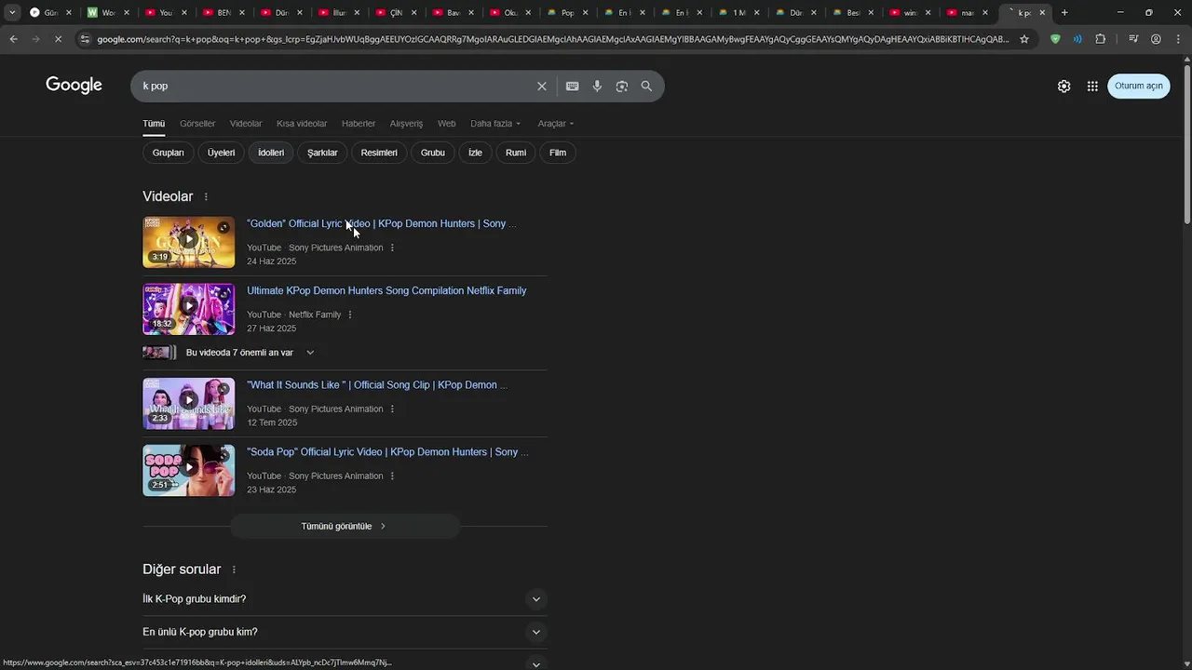Open the Chrome three-dot menu
The width and height of the screenshot is (1192, 670).
1178,39
